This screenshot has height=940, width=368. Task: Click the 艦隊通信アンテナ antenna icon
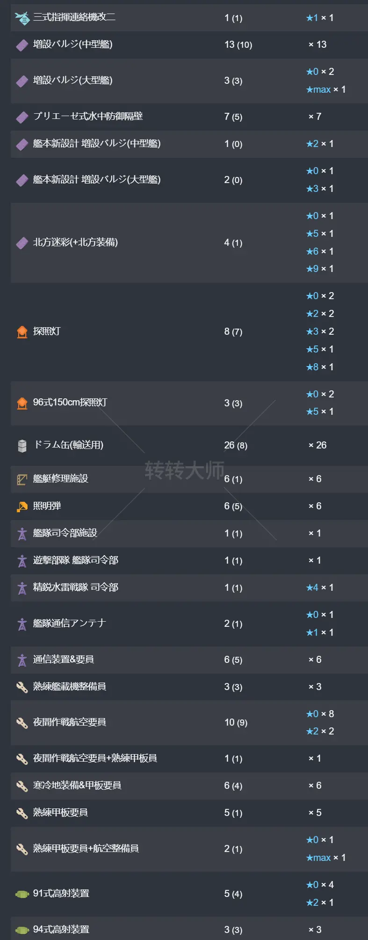coord(21,623)
